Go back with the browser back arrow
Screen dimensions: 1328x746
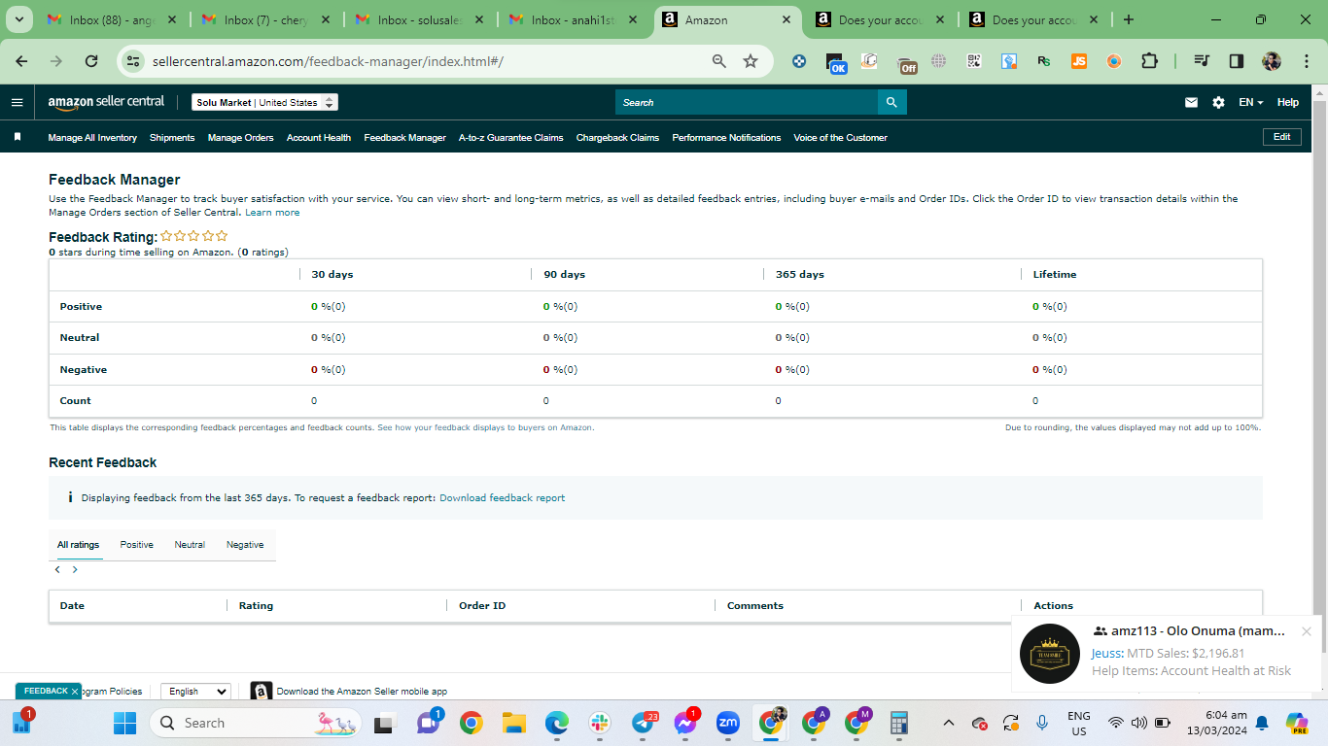21,61
